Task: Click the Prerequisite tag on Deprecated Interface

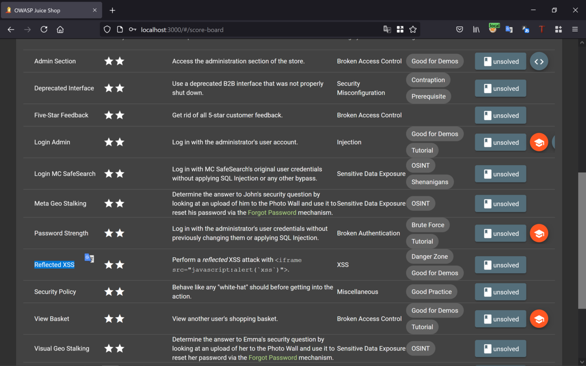Action: point(428,96)
